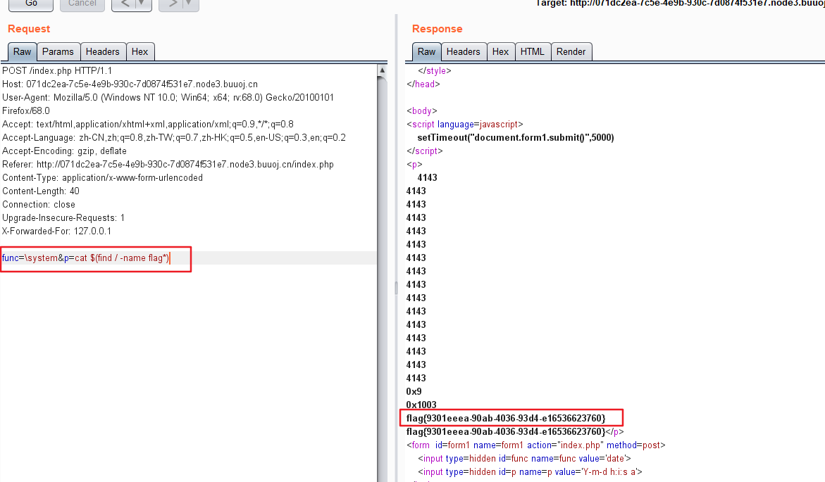Viewport: 825px width, 482px height.
Task: Click the 0x9 line in response
Action: coord(414,392)
